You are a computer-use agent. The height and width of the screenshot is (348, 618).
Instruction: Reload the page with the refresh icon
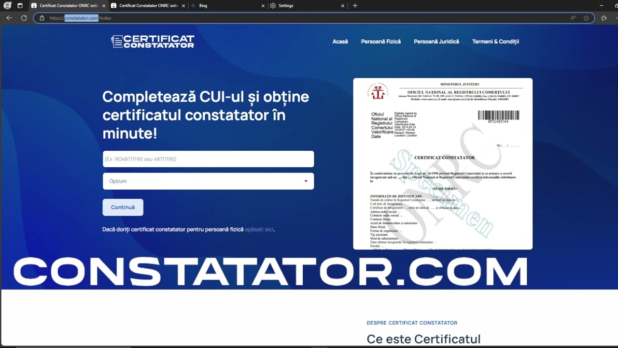coord(24,18)
